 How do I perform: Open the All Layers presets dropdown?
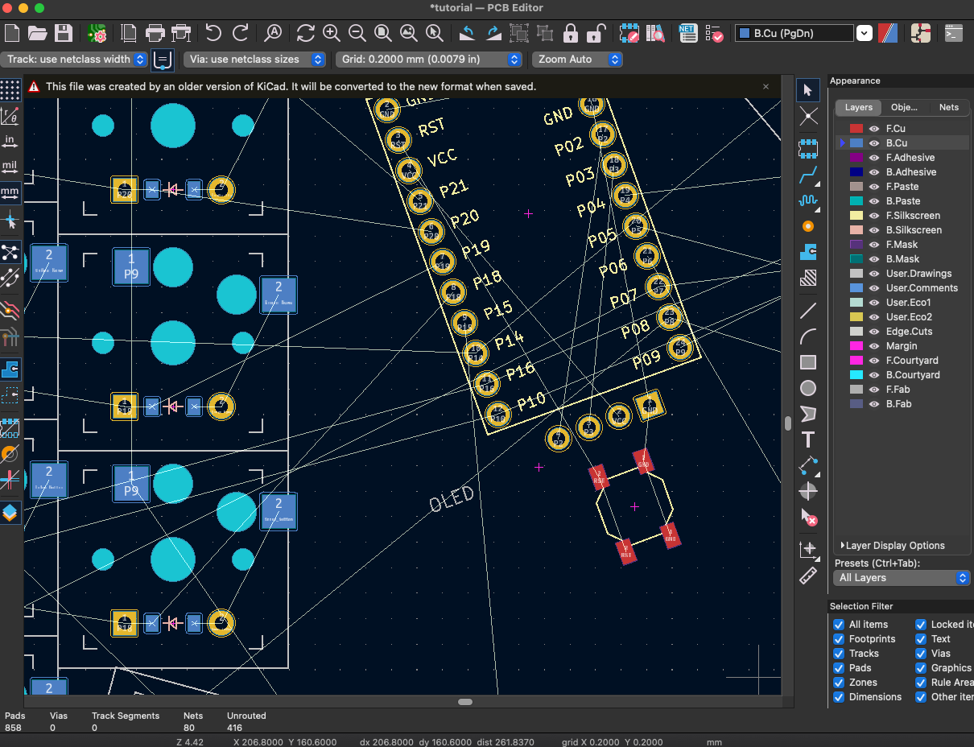tap(962, 577)
